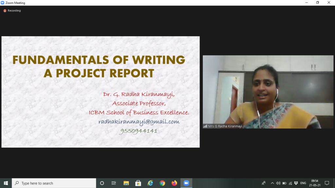Screen dimensions: 335x188
Task: Open the Windows Start menu
Action: tap(6, 183)
